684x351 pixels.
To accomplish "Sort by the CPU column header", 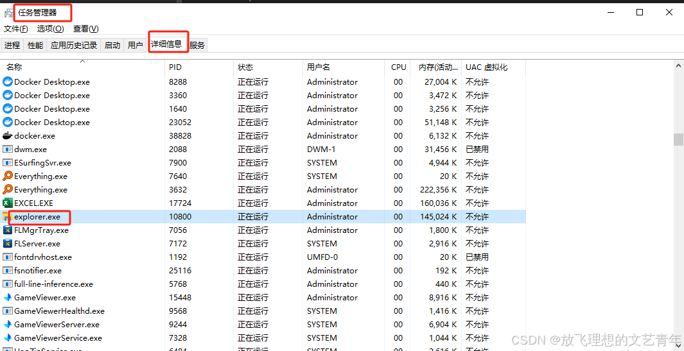I will (x=398, y=67).
